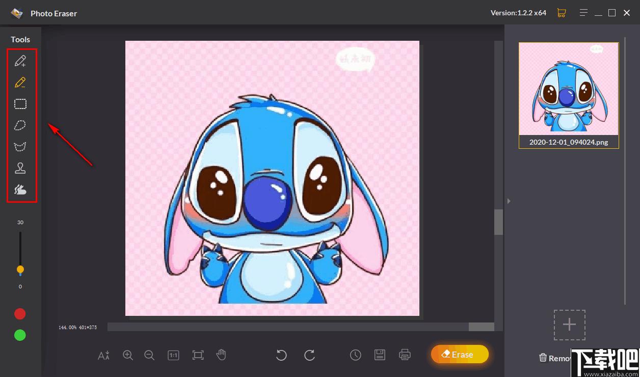Click the Version:1.2.2 x64 label
The width and height of the screenshot is (640, 377).
pos(518,13)
